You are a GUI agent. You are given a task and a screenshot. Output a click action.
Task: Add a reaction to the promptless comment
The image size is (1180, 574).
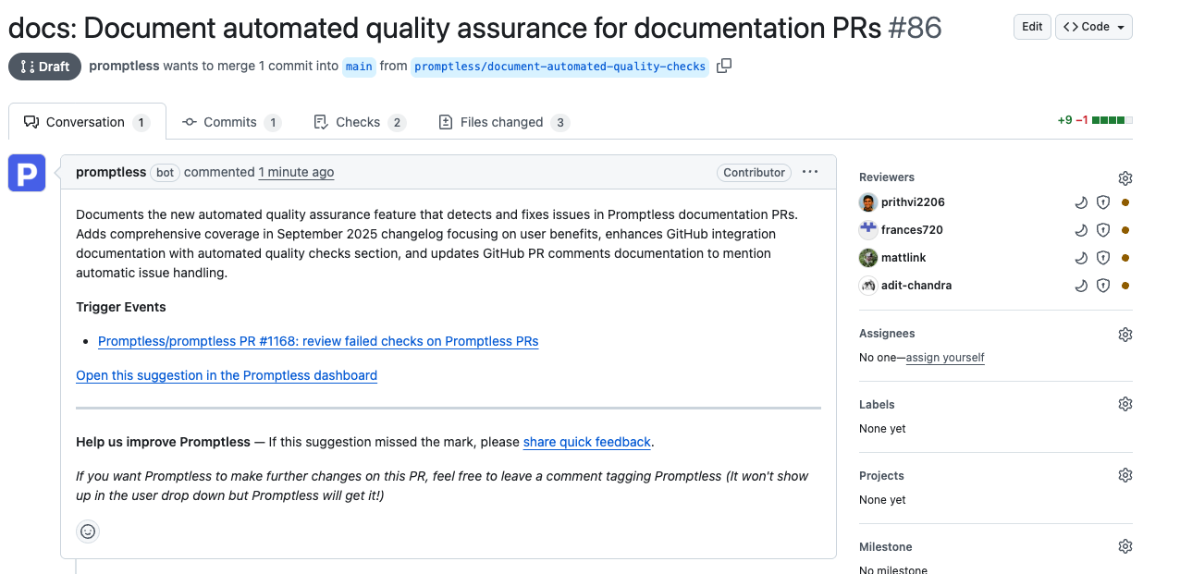tap(88, 531)
